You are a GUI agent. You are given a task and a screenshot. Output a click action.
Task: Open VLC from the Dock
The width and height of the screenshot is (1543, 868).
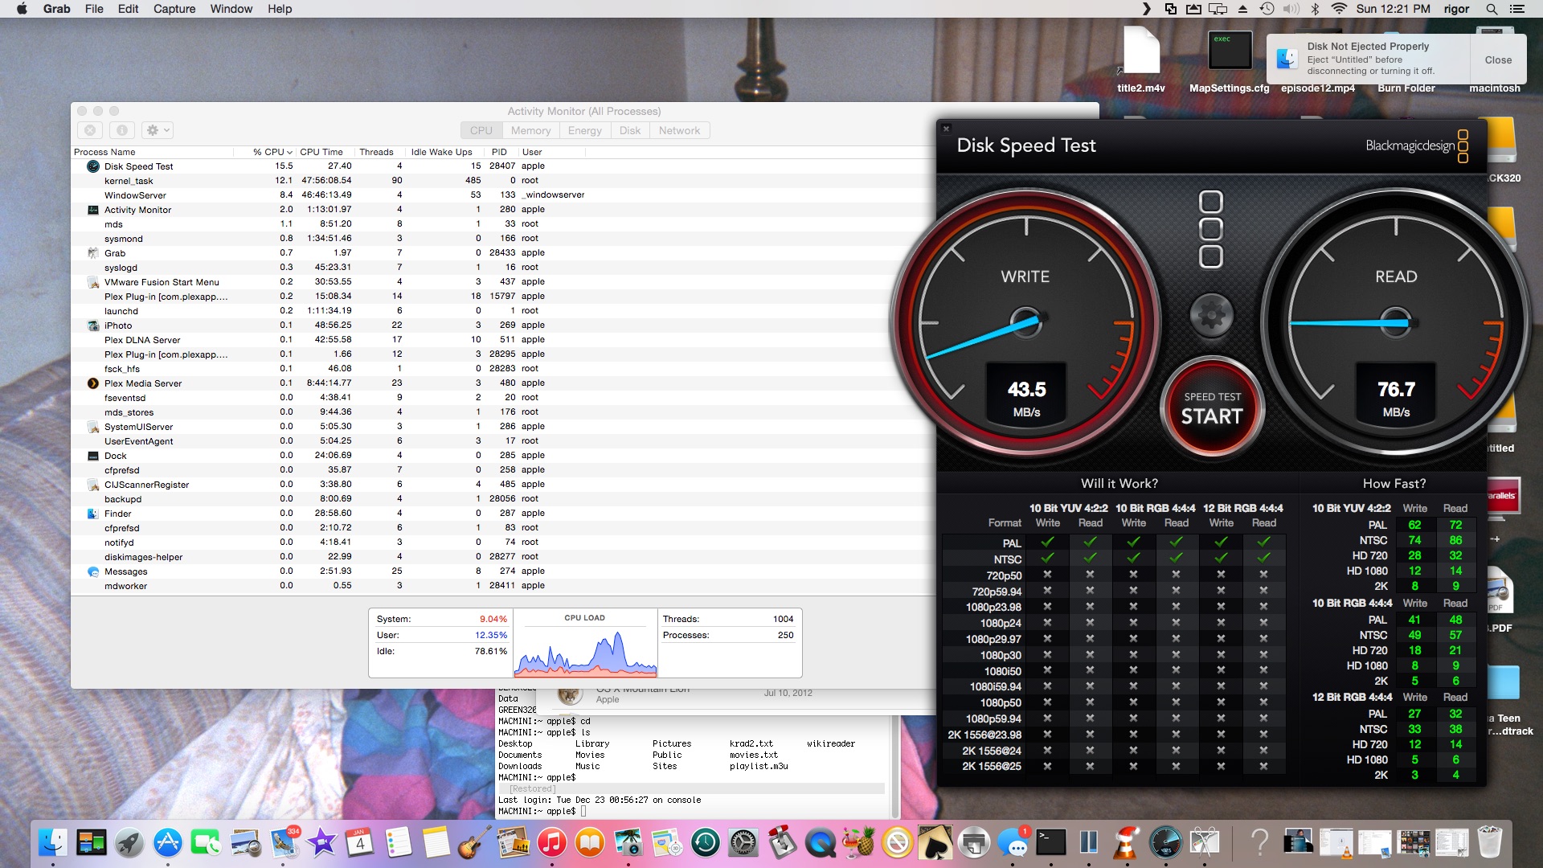click(x=1127, y=842)
